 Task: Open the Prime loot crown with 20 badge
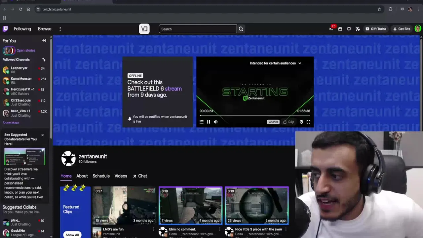tap(331, 29)
